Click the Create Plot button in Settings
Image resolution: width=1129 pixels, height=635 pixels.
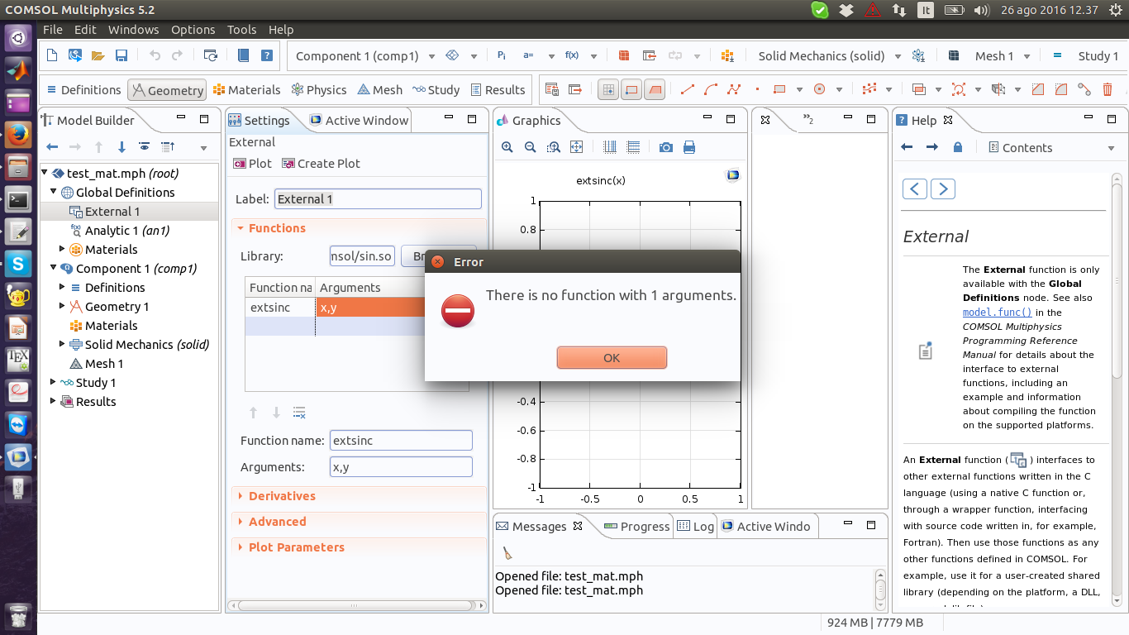(321, 164)
